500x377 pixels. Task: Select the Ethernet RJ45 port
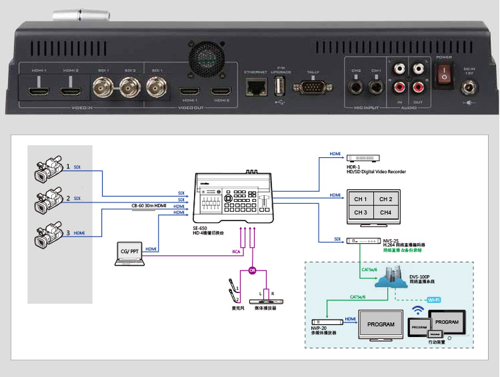click(255, 85)
